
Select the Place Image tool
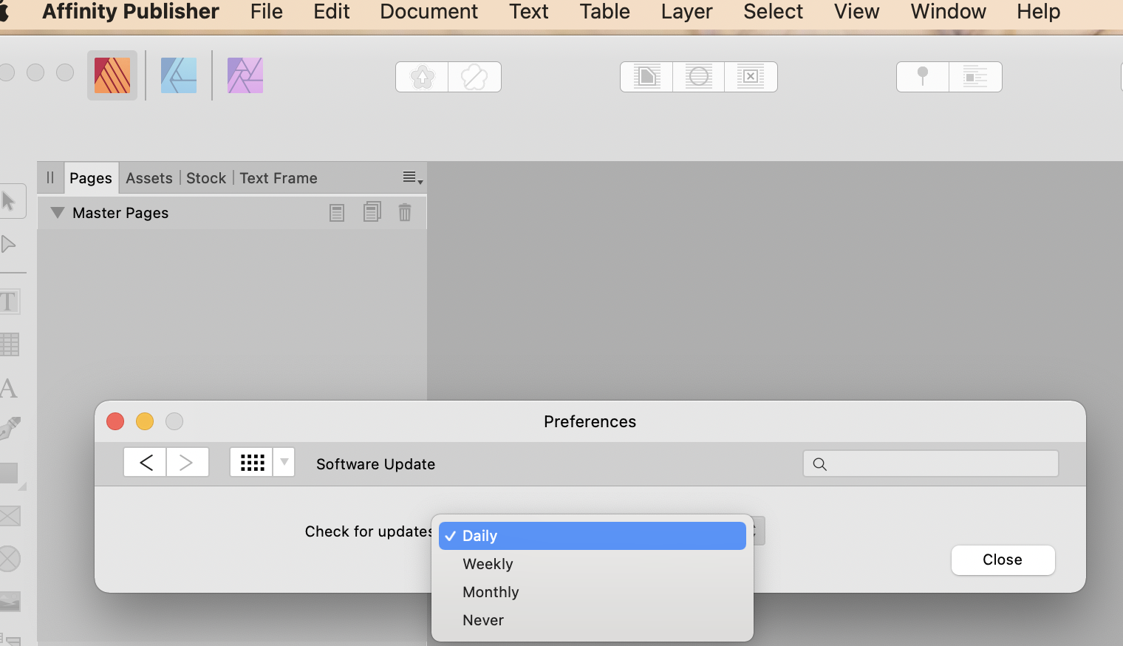point(10,602)
